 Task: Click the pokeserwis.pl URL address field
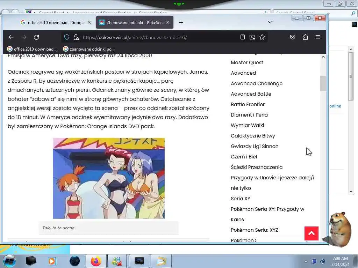[135, 37]
